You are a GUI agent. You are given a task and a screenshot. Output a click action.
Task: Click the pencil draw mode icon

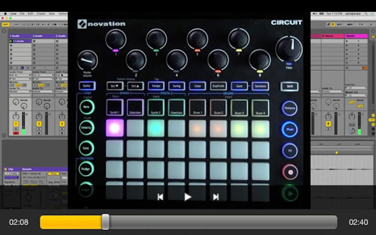click(x=328, y=24)
